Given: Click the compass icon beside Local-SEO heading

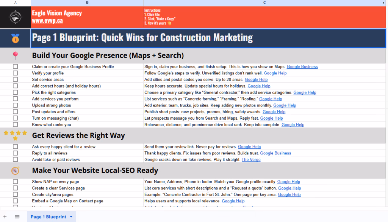Looking at the screenshot, I should (x=15, y=170).
